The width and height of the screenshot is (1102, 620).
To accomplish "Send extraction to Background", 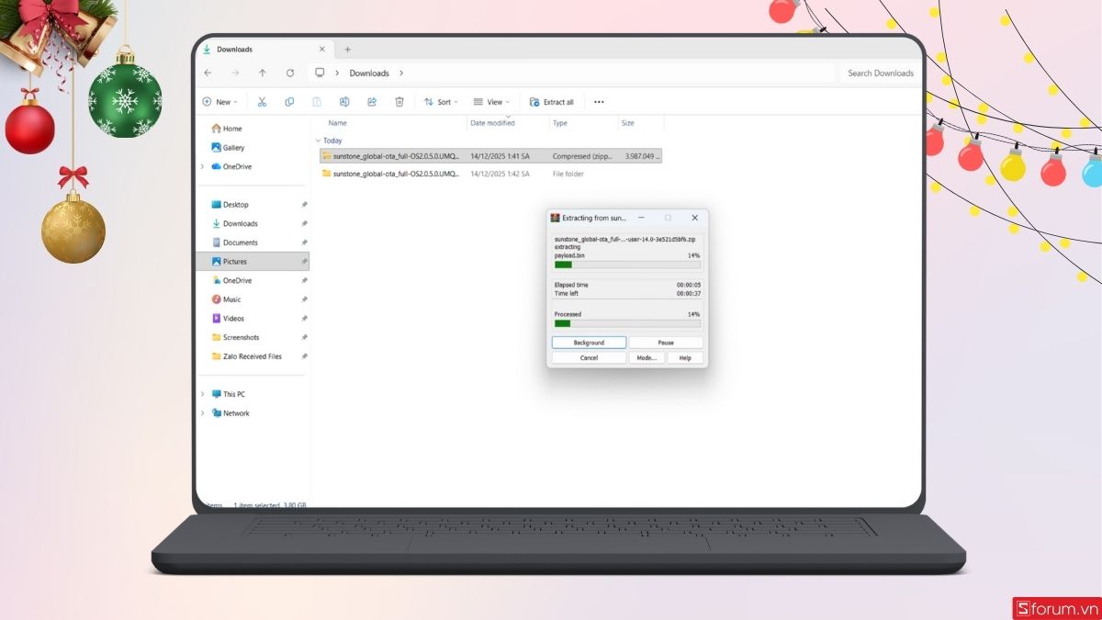I will tap(589, 341).
